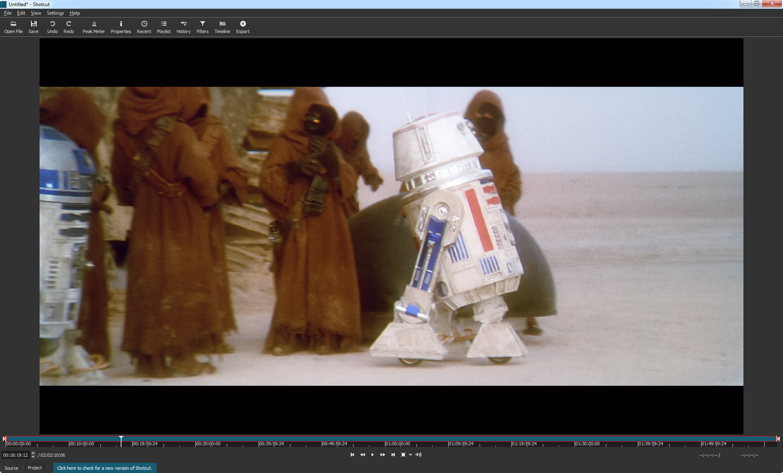The image size is (783, 473).
Task: Save the project with the Save icon
Action: pos(33,27)
